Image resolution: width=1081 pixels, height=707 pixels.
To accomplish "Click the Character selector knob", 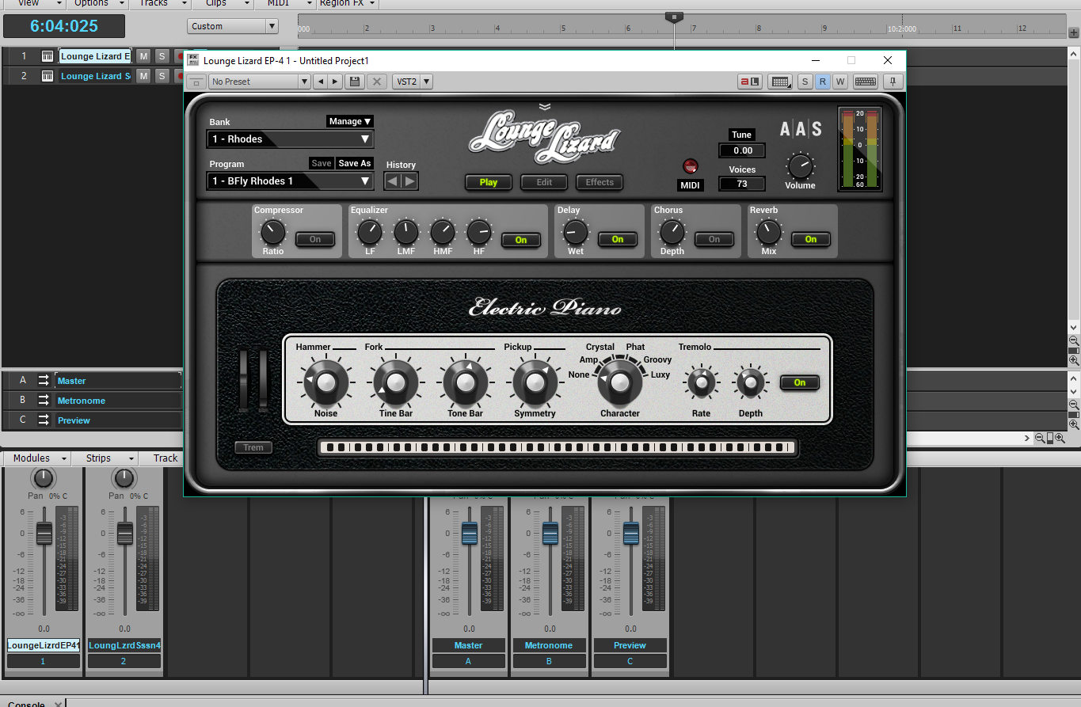I will [620, 383].
